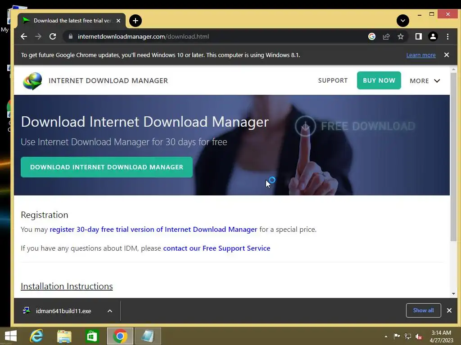Image resolution: width=461 pixels, height=345 pixels.
Task: Click the Google icon in address bar
Action: pyautogui.click(x=371, y=36)
